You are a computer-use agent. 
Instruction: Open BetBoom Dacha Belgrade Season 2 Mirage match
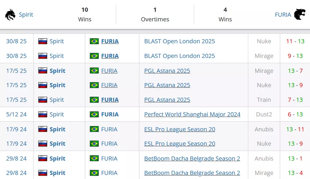[x=192, y=173]
